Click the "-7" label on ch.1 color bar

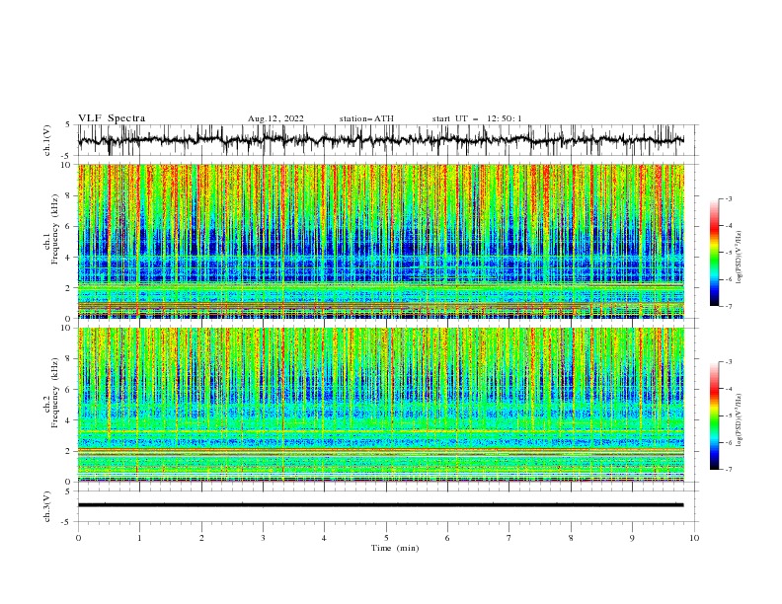(729, 306)
